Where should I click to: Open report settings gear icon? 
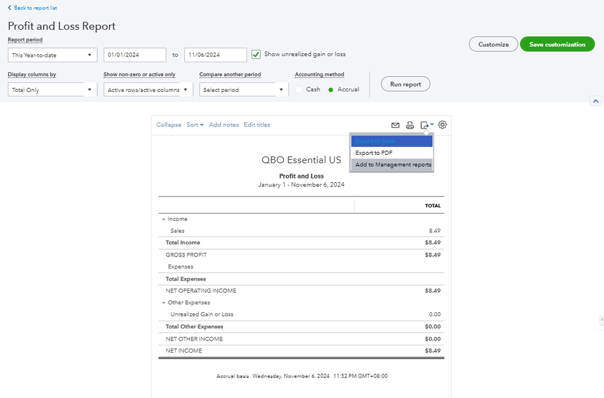(x=443, y=125)
